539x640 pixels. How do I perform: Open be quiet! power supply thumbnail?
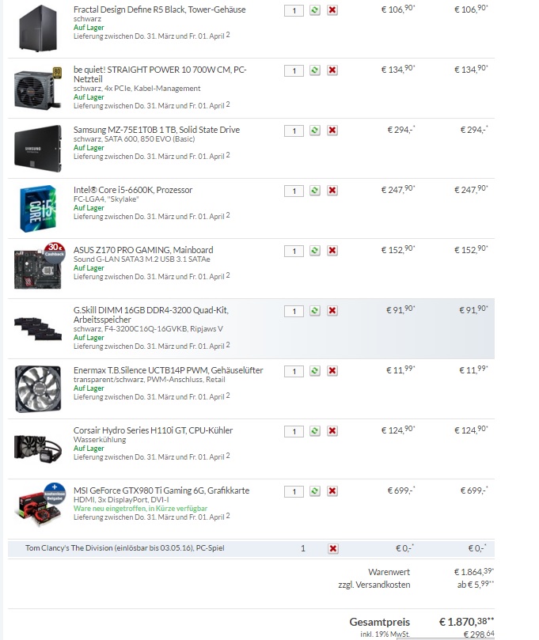pyautogui.click(x=37, y=89)
